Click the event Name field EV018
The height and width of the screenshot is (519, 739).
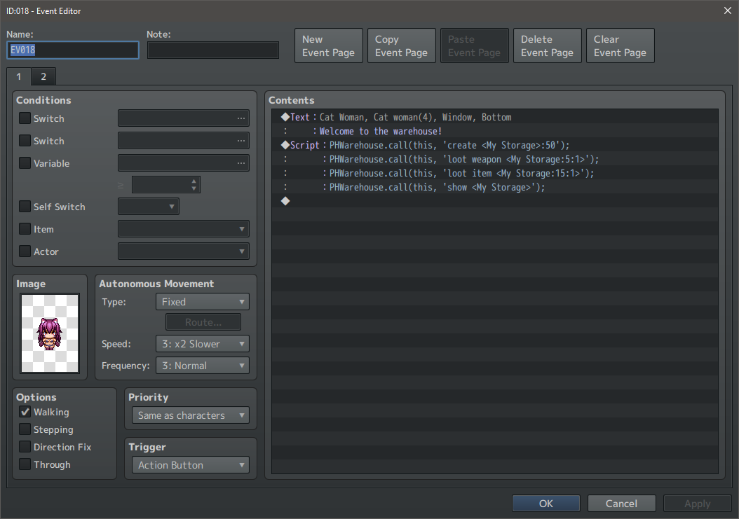pos(73,50)
